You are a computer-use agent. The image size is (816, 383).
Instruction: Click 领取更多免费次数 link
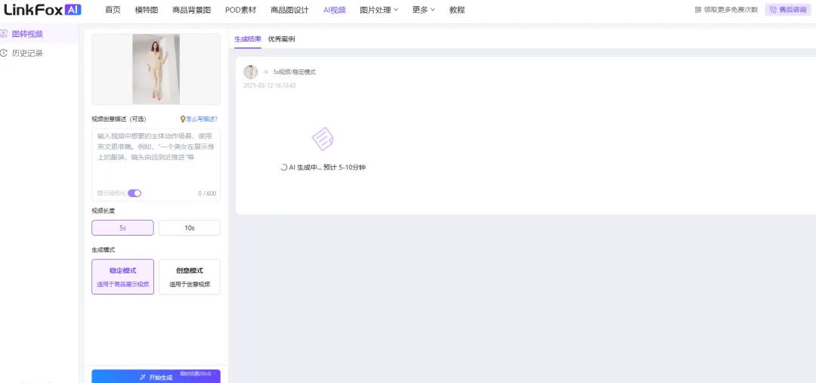[x=731, y=10]
